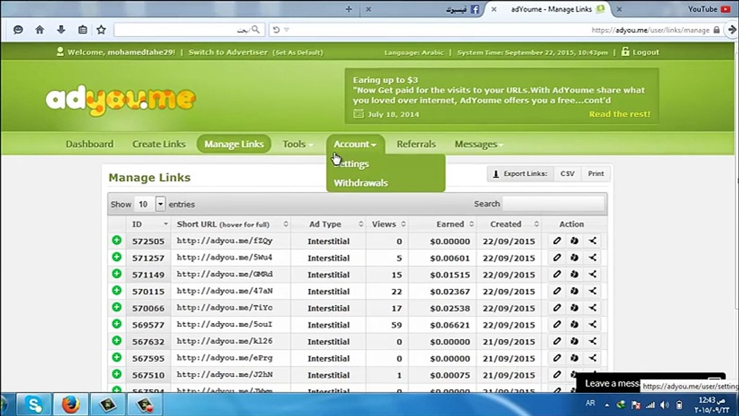Click Switch to Advertiser link

(228, 52)
